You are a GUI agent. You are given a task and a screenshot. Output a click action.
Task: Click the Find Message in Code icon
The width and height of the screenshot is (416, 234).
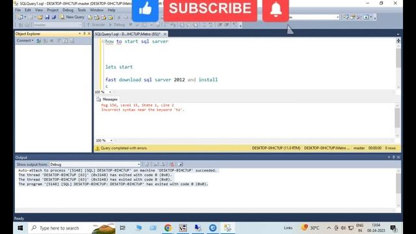coord(147,164)
